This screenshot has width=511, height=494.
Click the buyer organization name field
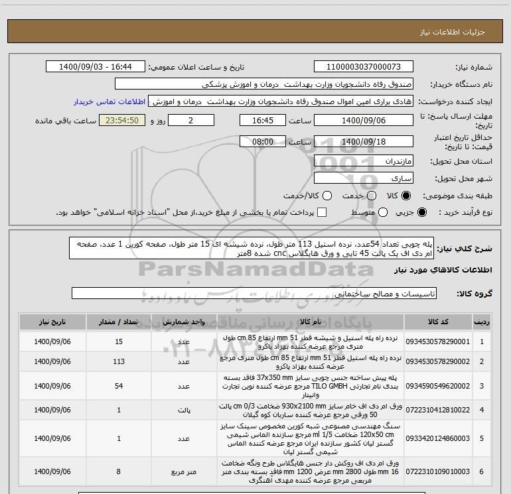[264, 84]
